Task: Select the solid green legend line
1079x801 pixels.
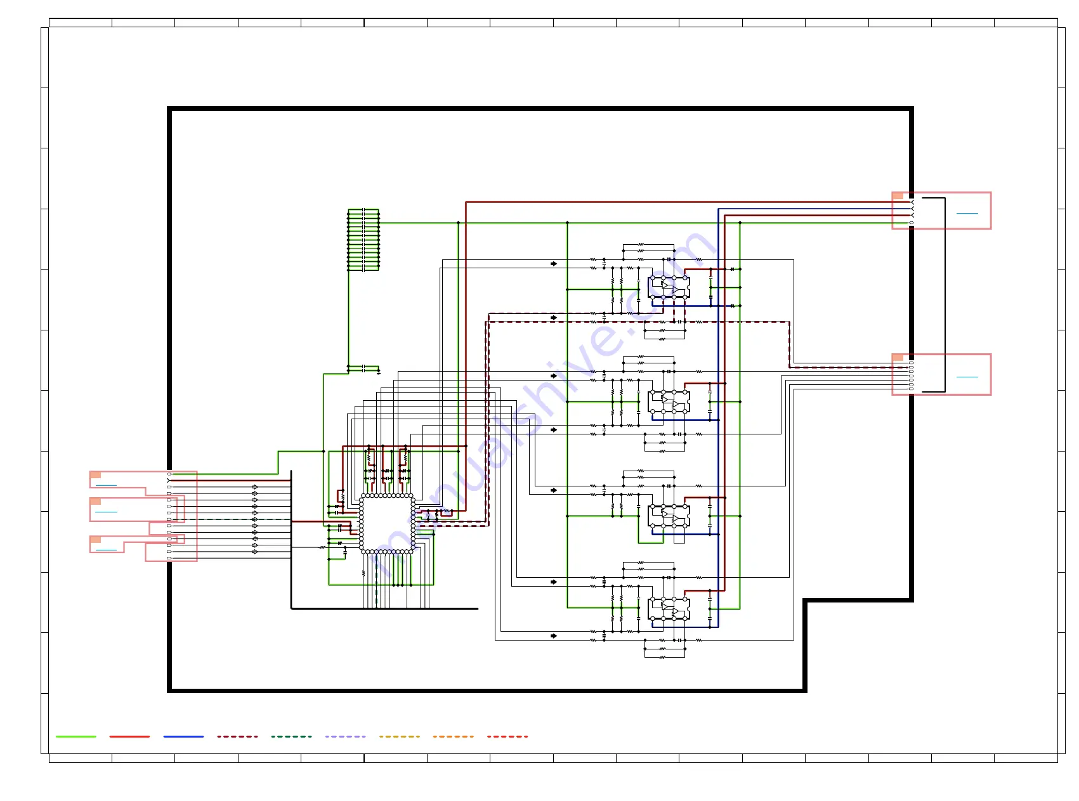Action: [76, 736]
